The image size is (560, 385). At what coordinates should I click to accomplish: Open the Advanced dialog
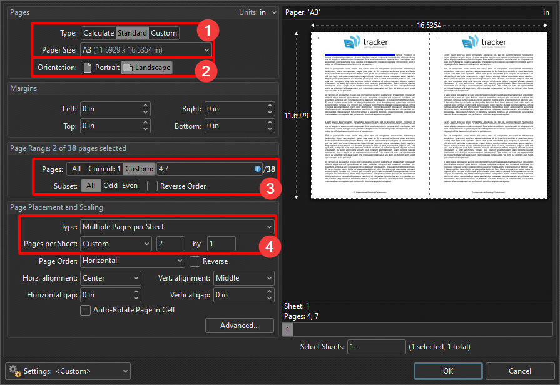239,325
